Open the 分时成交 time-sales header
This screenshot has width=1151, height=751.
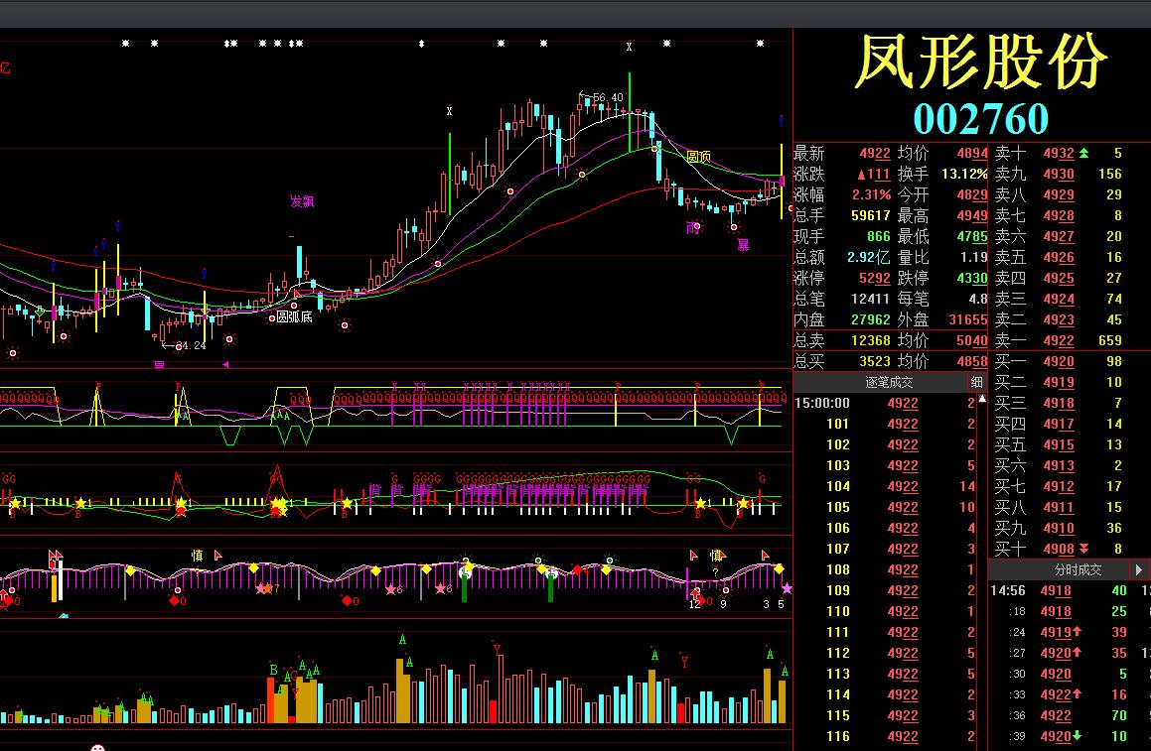[1078, 569]
